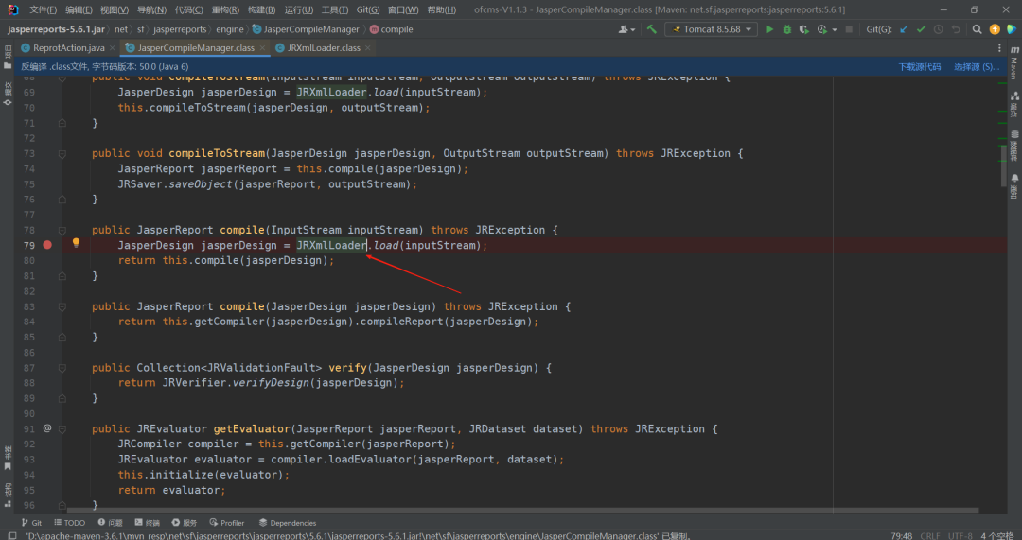This screenshot has height=540, width=1022.
Task: Collapse the verify method fold at line 87
Action: coord(62,368)
